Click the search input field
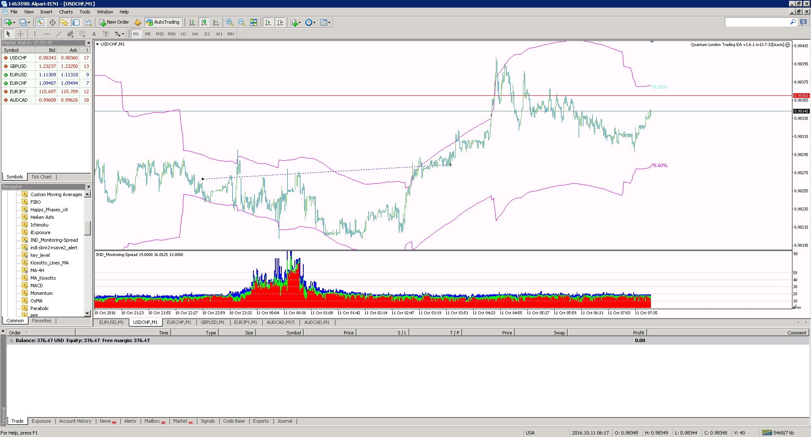The width and height of the screenshot is (811, 437). click(757, 22)
